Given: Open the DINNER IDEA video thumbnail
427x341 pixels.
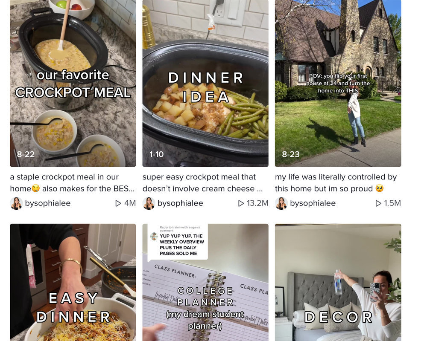Looking at the screenshot, I should click(x=205, y=83).
